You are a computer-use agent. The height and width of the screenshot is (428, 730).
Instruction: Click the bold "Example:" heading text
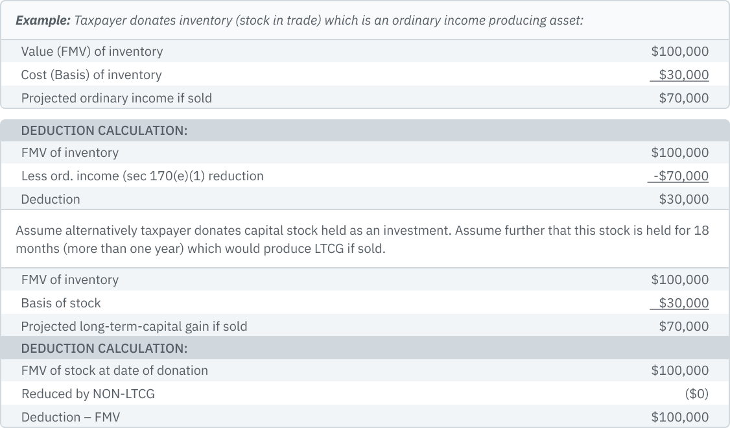43,20
